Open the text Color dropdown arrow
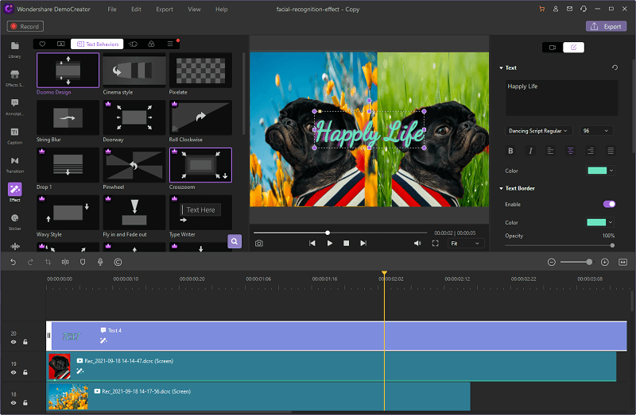 tap(611, 171)
